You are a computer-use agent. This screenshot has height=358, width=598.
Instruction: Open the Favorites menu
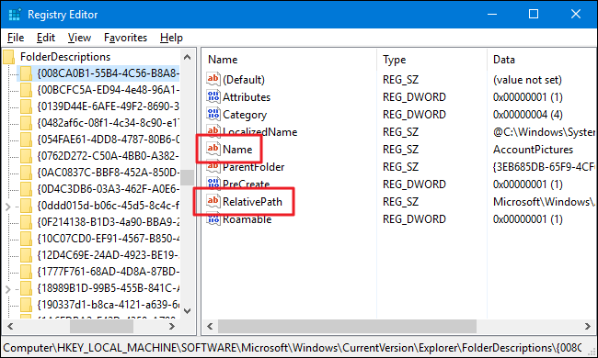click(125, 38)
